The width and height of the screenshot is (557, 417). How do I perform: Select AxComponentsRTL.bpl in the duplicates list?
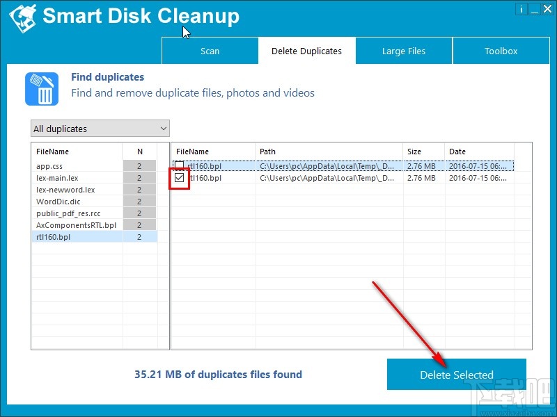94,225
